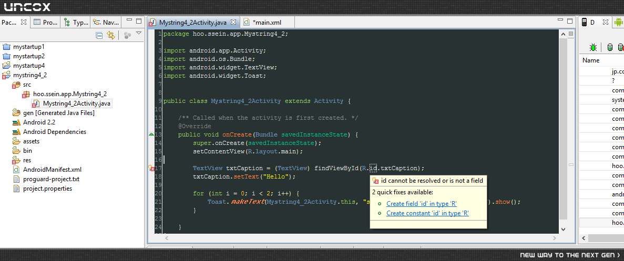The image size is (624, 261).
Task: Switch to the Nav... navigator tab
Action: coord(106,22)
